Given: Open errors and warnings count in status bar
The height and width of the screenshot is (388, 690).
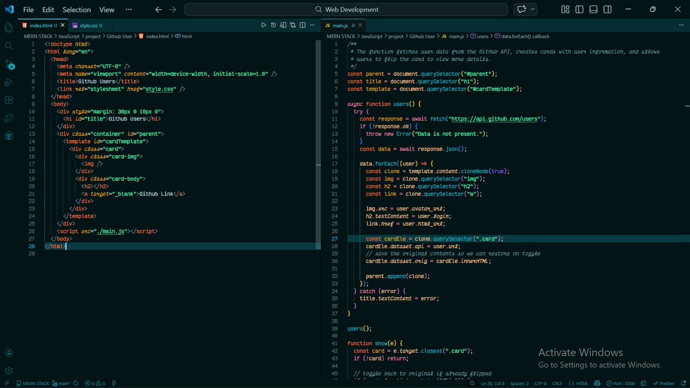Looking at the screenshot, I should click(x=95, y=383).
